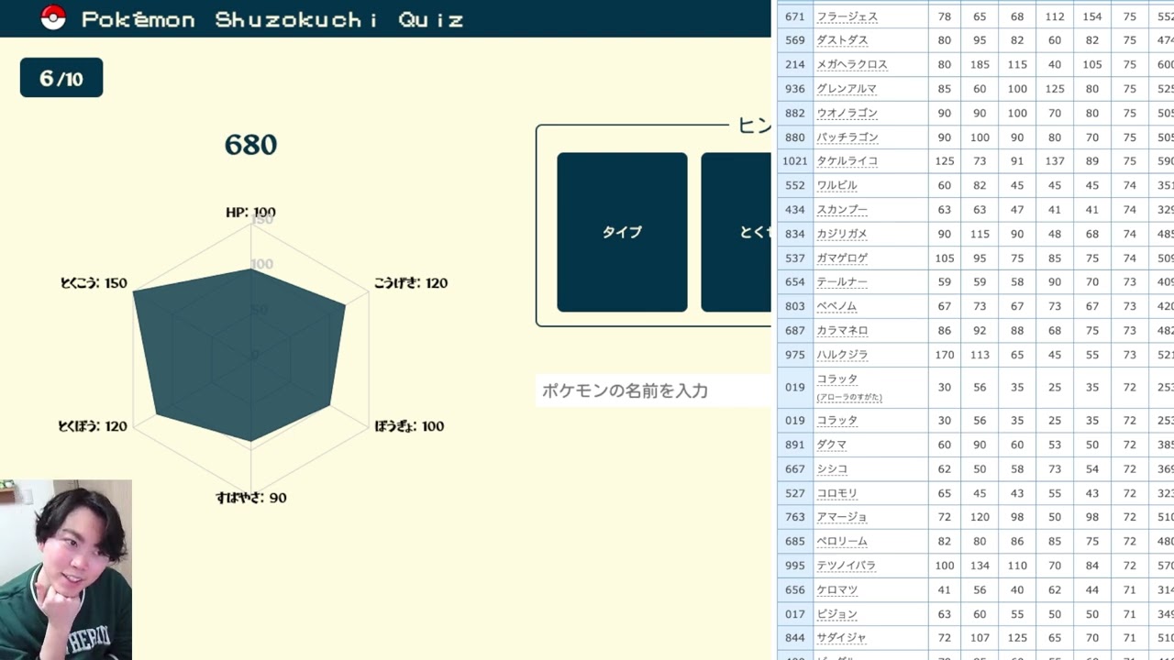The height and width of the screenshot is (660, 1174).
Task: Click the streamer webcam thumbnail
Action: (66, 569)
